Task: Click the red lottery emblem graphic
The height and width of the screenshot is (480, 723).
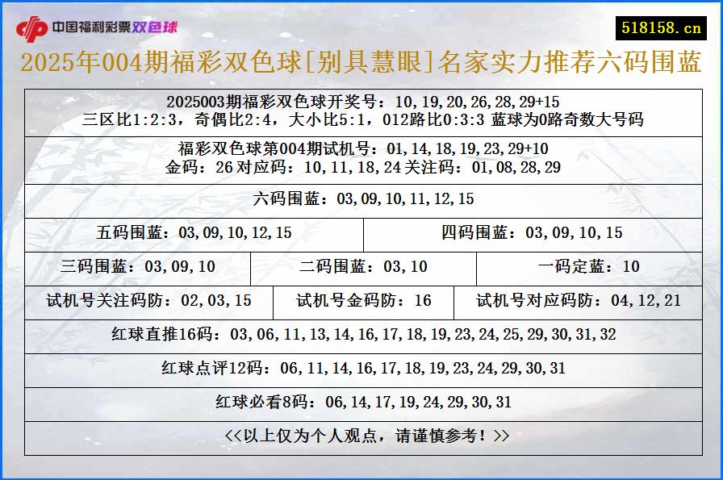Action: click(x=33, y=25)
